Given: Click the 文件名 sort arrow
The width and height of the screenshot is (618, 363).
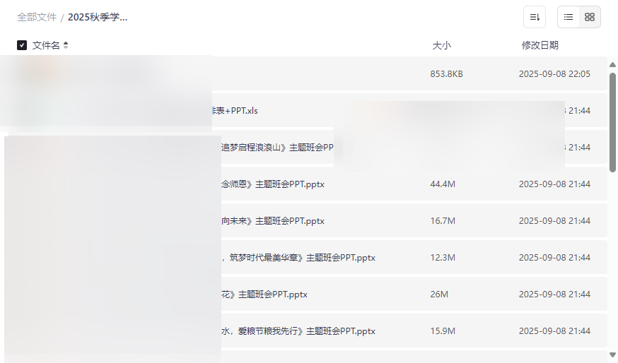Looking at the screenshot, I should point(66,45).
